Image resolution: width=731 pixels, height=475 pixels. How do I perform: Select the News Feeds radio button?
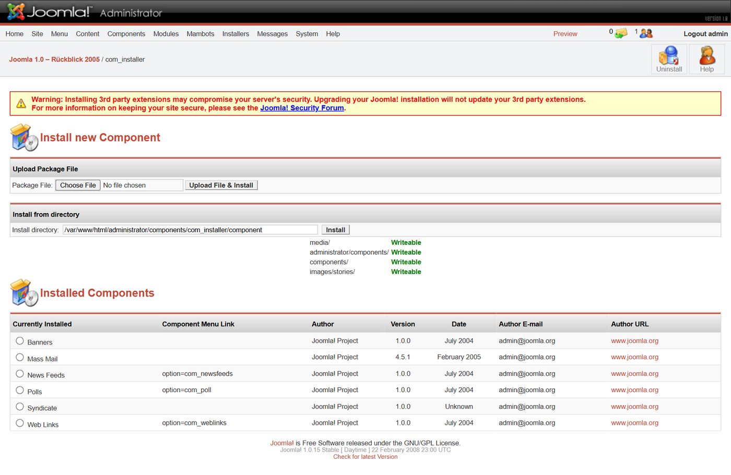point(20,374)
